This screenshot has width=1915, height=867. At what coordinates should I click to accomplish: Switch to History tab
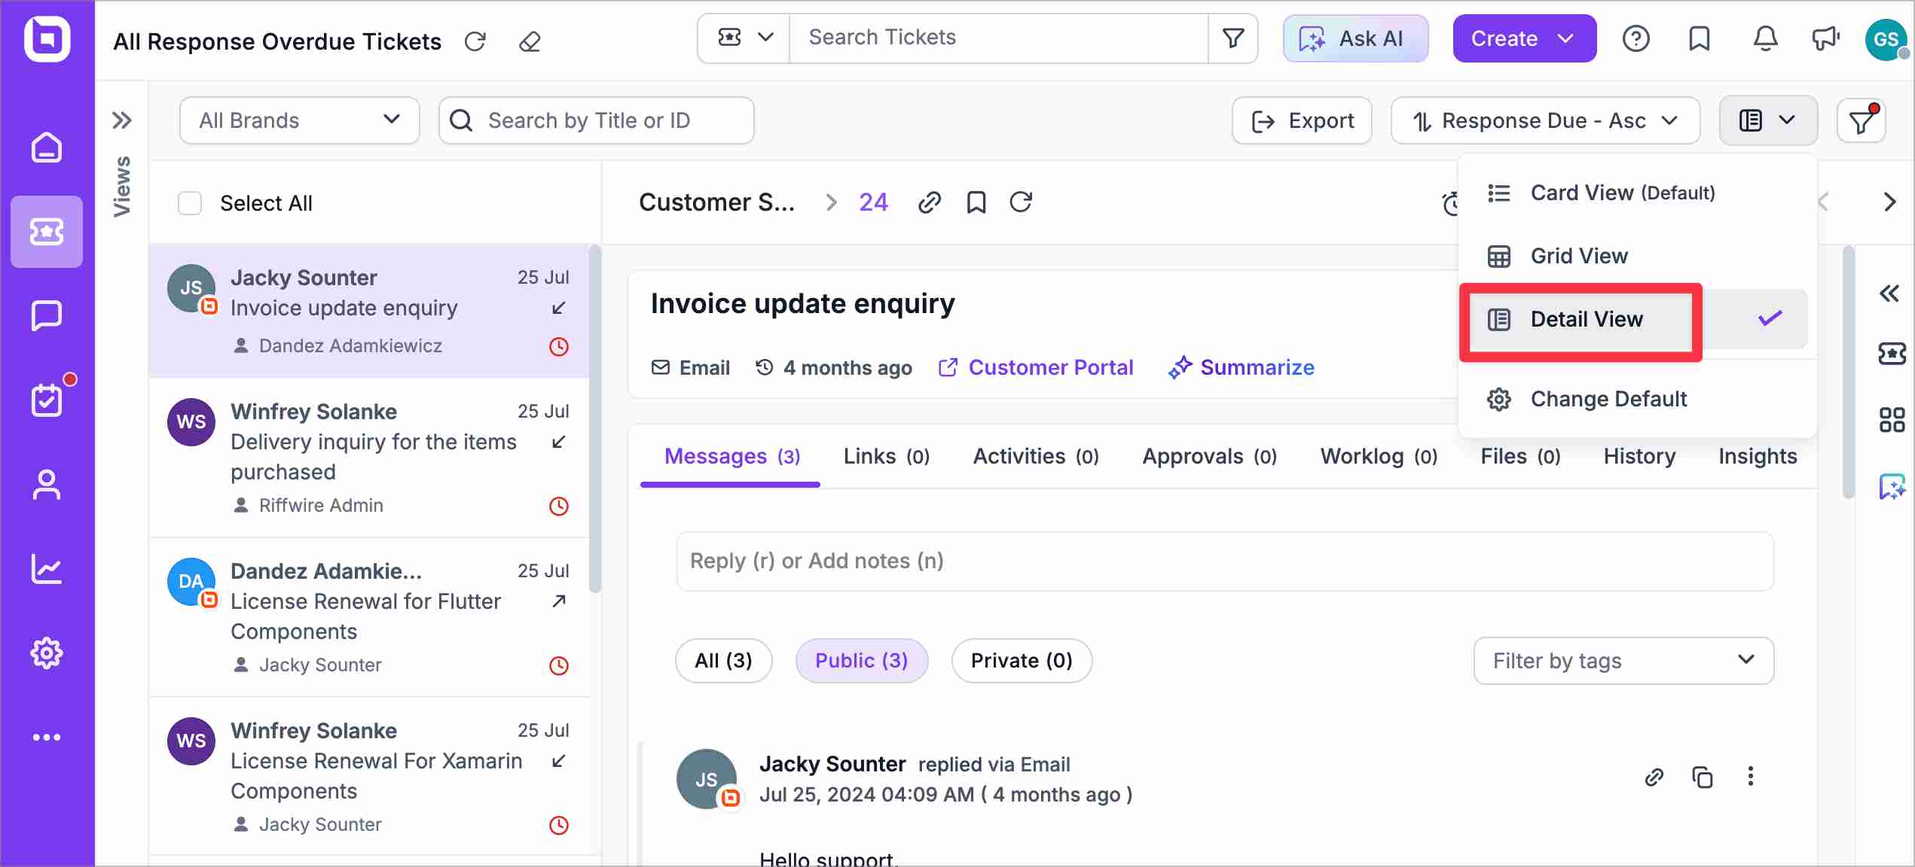1639,457
